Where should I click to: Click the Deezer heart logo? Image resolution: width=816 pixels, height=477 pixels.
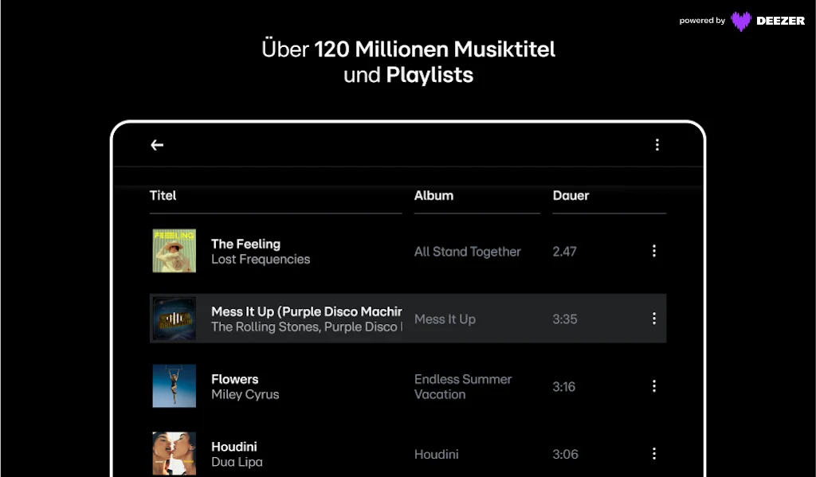(x=741, y=22)
